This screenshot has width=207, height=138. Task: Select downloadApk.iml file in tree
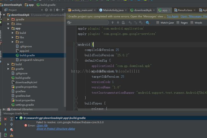coord(24,82)
